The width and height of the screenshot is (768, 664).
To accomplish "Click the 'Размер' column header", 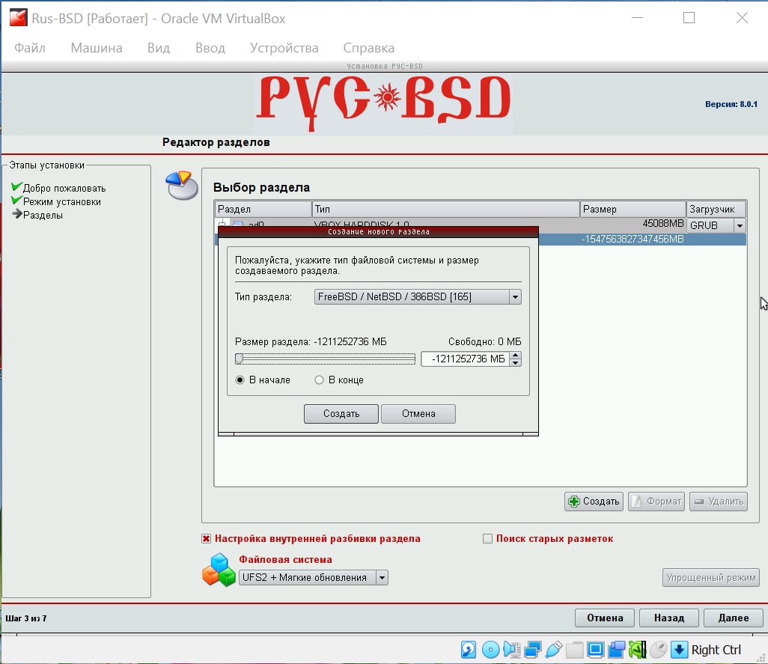I will click(633, 209).
